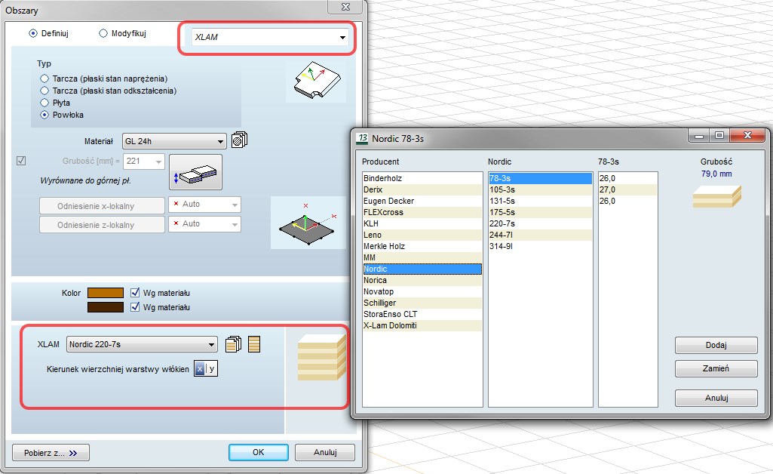Image resolution: width=773 pixels, height=474 pixels.
Task: Expand the Nordic 220-7s XLAM dropdown
Action: pos(142,345)
